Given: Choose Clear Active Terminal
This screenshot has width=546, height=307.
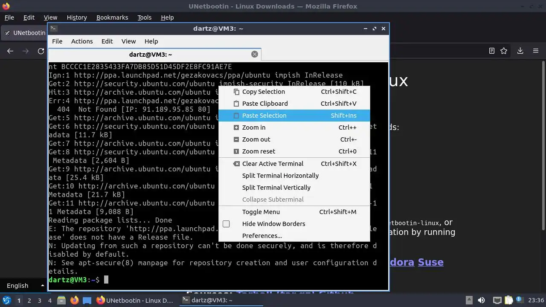Looking at the screenshot, I should coord(294,164).
